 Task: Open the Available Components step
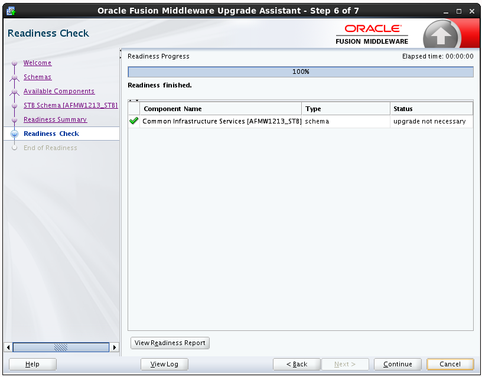(x=59, y=91)
